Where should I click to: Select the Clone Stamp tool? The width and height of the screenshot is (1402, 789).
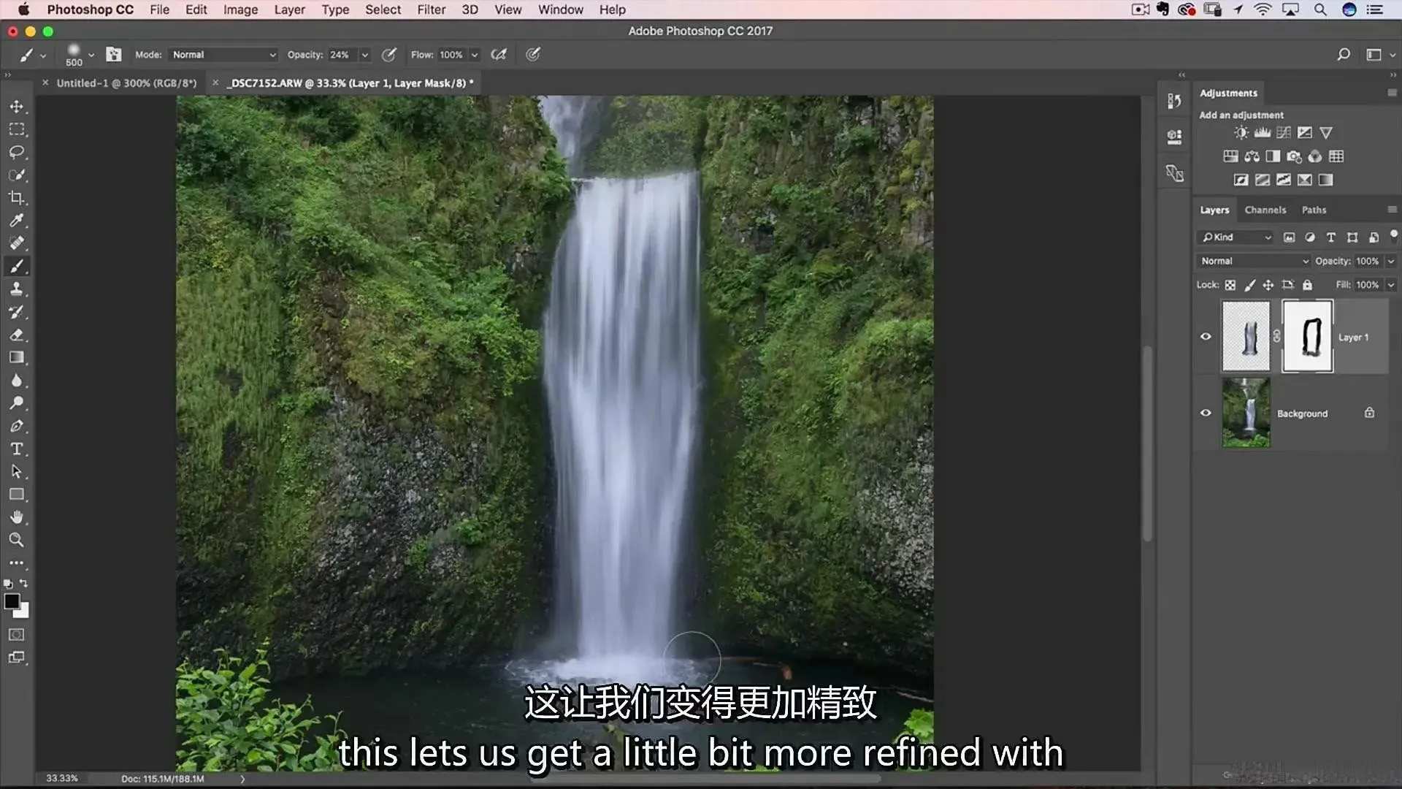(17, 289)
